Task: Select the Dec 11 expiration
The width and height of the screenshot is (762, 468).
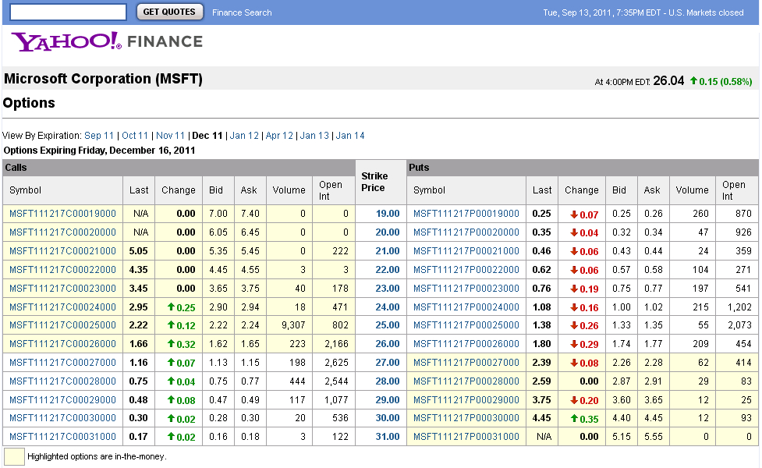Action: pyautogui.click(x=207, y=136)
